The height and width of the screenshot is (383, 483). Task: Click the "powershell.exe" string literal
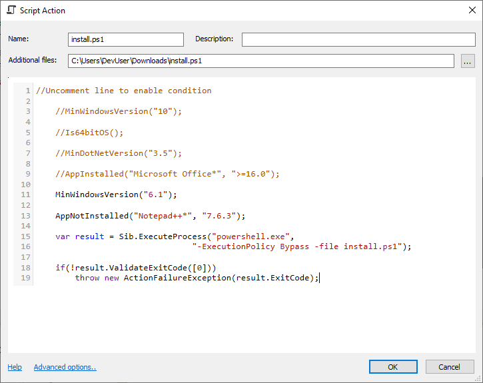pyautogui.click(x=250, y=236)
